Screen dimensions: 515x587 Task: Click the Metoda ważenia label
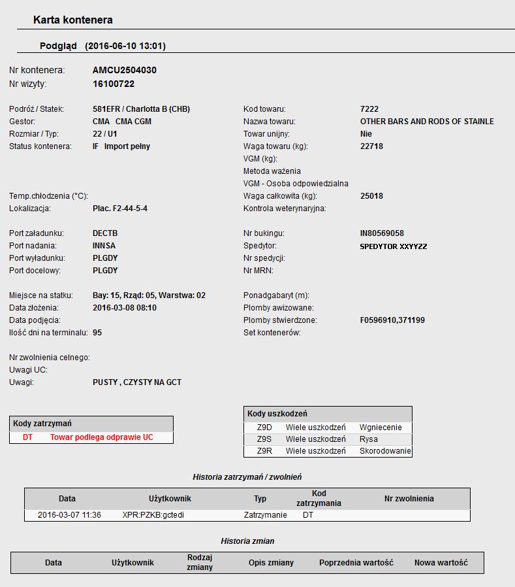point(272,171)
